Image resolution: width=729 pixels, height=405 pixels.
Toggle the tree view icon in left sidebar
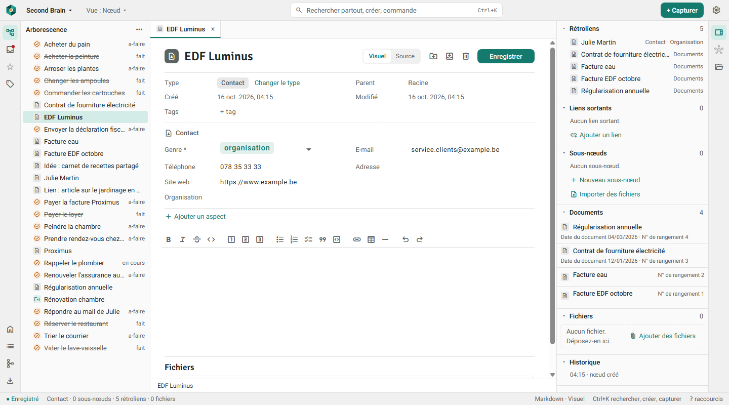10,32
